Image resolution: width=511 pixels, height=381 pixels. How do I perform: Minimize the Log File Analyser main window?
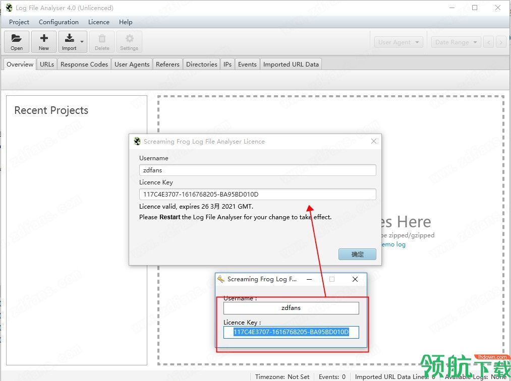(x=452, y=8)
